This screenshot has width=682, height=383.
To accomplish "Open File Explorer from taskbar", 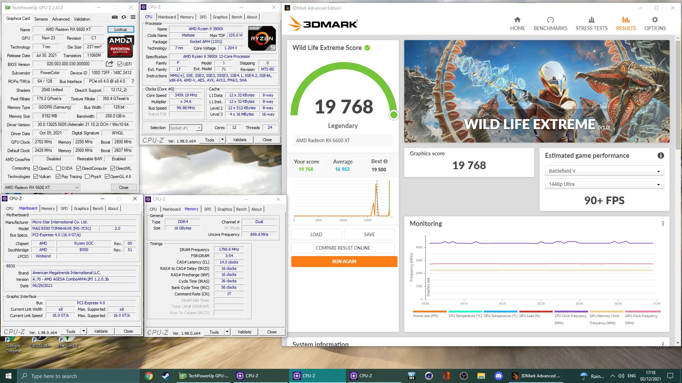I will pyautogui.click(x=481, y=376).
